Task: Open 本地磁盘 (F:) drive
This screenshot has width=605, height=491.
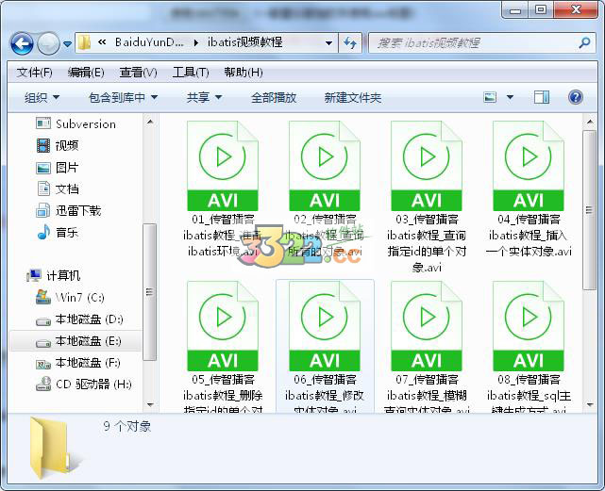Action: (78, 362)
